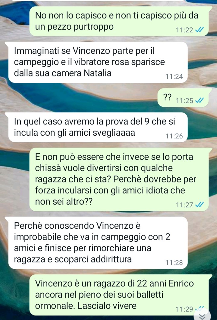The image size is (217, 320).
Task: Tap blue checkmarks on the 11:27 message
Action: 199,205
